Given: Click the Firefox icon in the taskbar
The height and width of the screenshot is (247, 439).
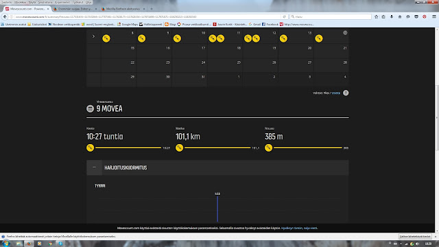Looking at the screenshot, I should [x=29, y=244].
